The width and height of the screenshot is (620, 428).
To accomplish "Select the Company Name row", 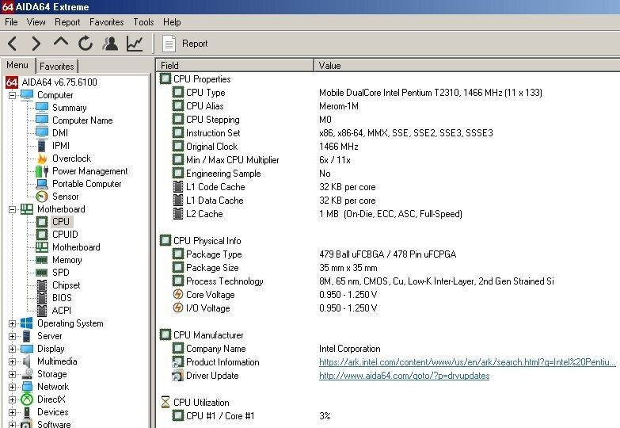I will click(x=389, y=349).
